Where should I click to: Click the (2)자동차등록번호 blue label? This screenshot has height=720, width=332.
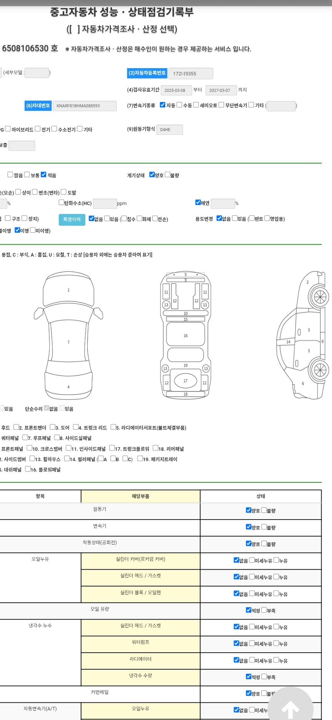pyautogui.click(x=147, y=73)
